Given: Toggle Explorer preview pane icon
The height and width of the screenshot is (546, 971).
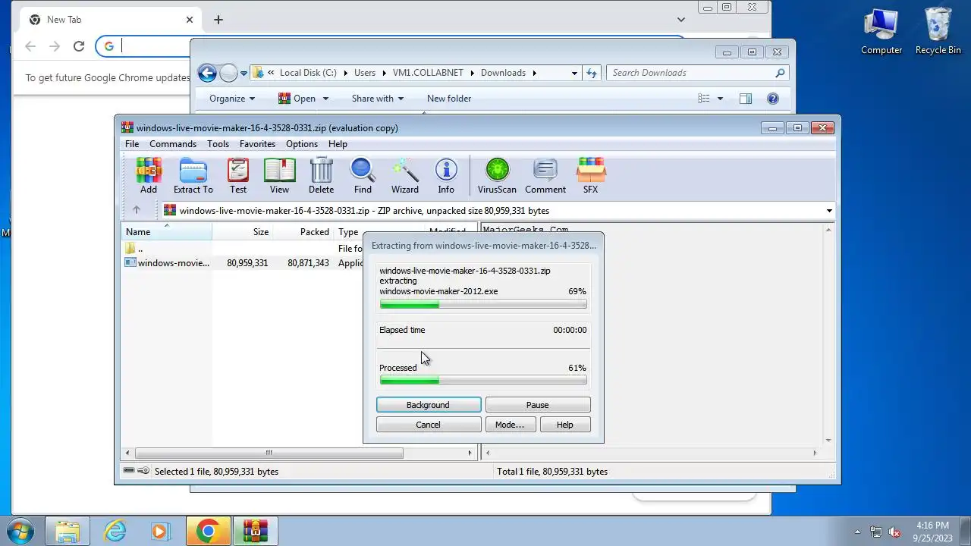Looking at the screenshot, I should point(746,99).
